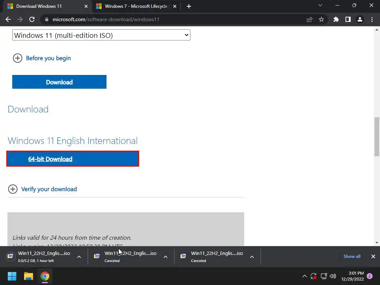
Task: Open the Chrome extensions puzzle icon
Action: 336,19
